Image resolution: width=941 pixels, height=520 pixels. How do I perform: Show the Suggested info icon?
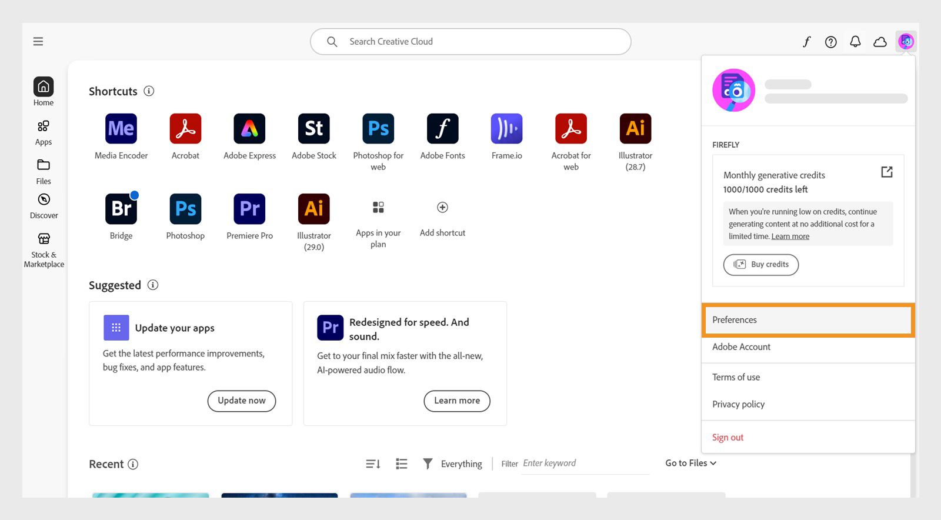[x=153, y=285]
